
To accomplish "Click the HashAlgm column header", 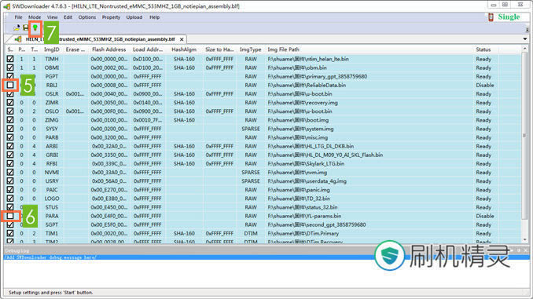I will click(184, 49).
